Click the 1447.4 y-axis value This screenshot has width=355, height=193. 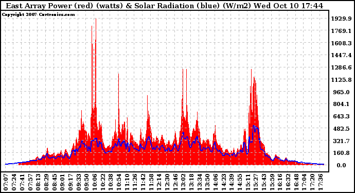coord(342,55)
